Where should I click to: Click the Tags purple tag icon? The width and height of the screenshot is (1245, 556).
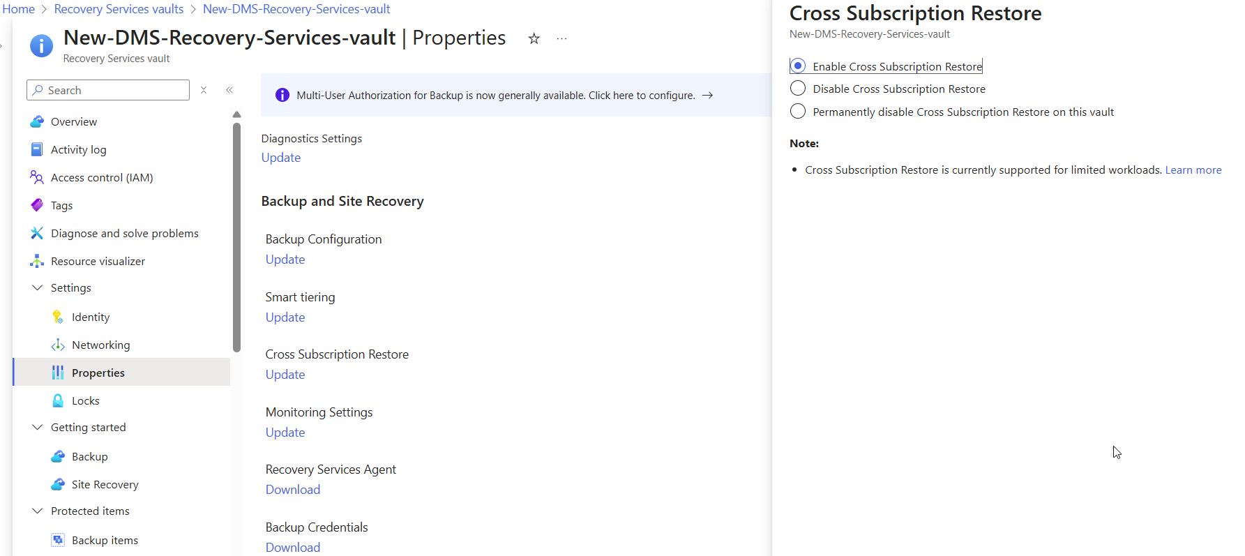37,205
